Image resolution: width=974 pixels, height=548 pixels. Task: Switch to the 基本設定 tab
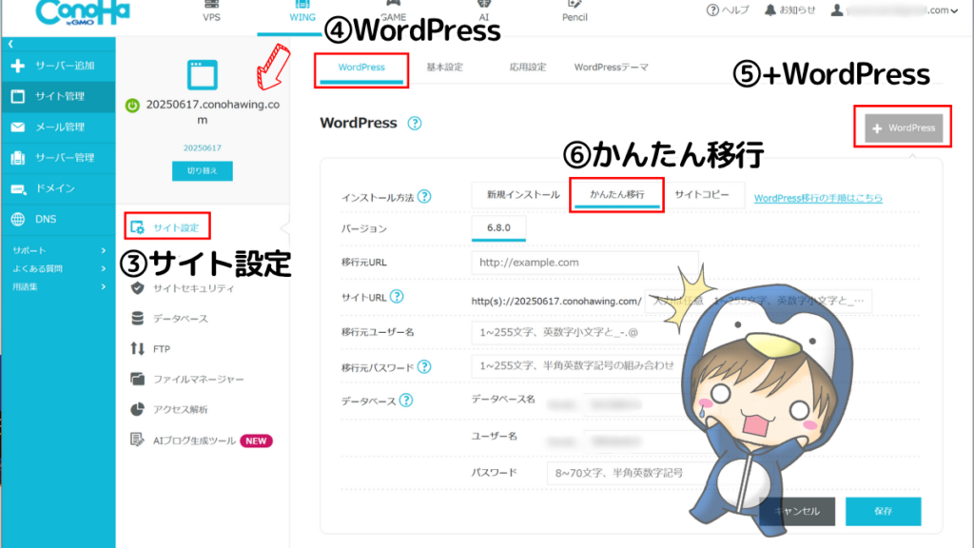coord(444,68)
